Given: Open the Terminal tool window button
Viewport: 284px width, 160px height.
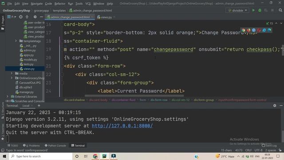Looking at the screenshot, I should click(78, 145).
